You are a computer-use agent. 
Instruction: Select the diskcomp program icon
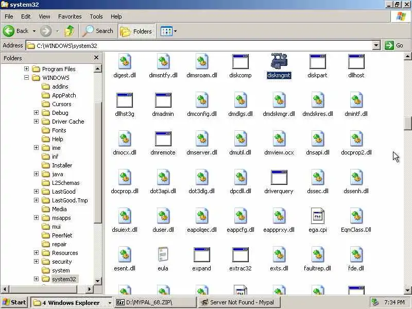[x=241, y=61]
